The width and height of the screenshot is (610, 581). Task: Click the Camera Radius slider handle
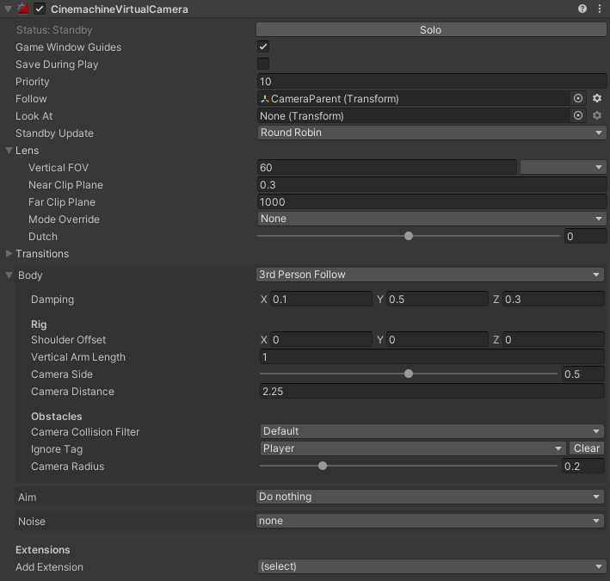tap(323, 467)
